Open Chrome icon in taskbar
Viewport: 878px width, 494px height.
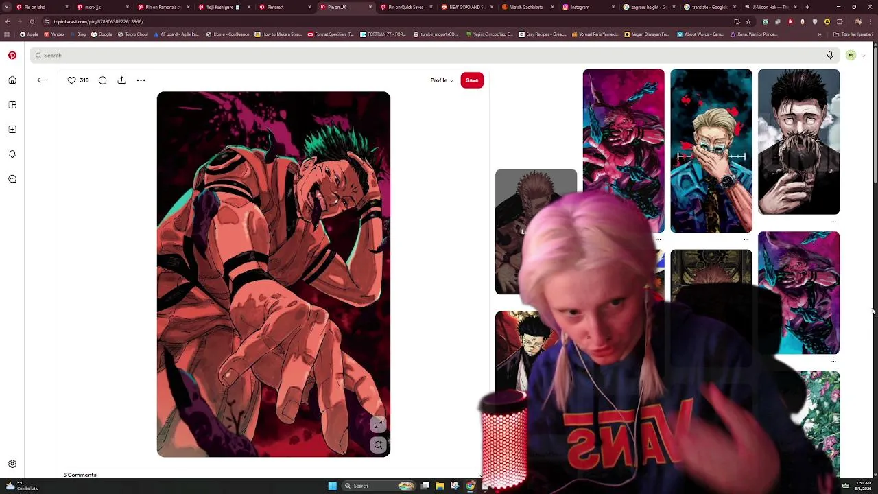(x=470, y=486)
